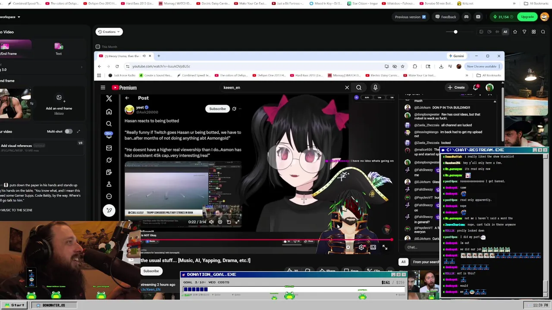Reload the YouTube page in Chrome
Viewport: 552px width, 310px height.
(x=117, y=66)
